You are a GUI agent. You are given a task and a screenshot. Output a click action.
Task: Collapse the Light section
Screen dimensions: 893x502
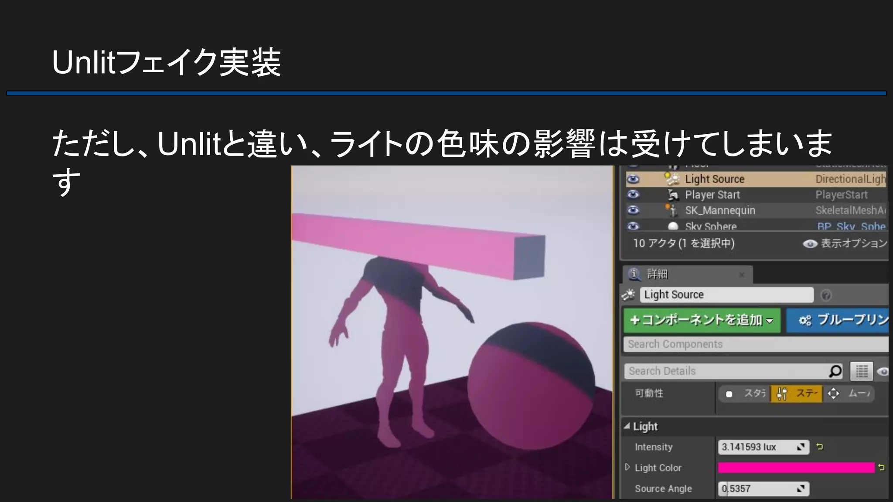coord(627,426)
